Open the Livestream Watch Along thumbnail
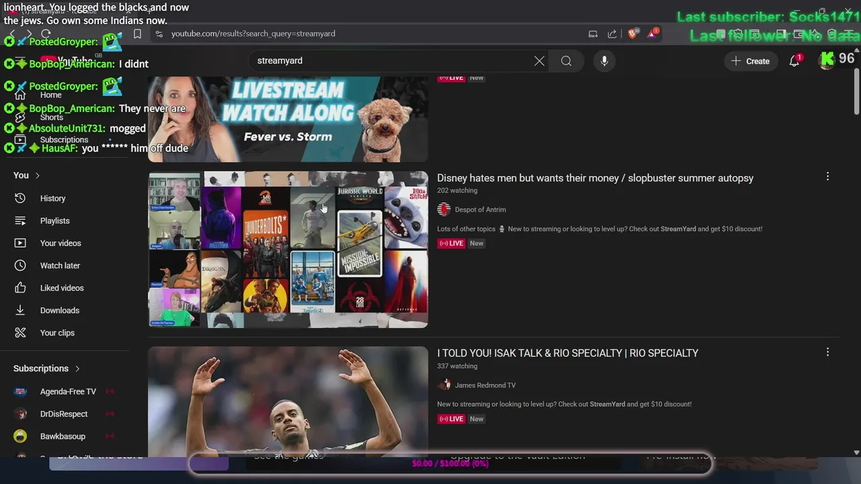The width and height of the screenshot is (861, 484). (288, 119)
